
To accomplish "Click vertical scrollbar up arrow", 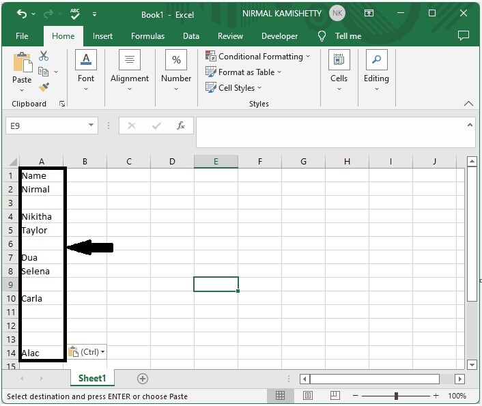I will coord(472,161).
